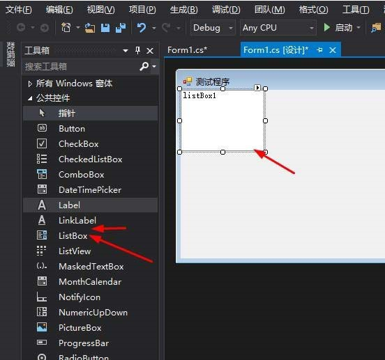Select the NumericUpDown control in toolbox
Screen dimensions: 385x360
91,313
